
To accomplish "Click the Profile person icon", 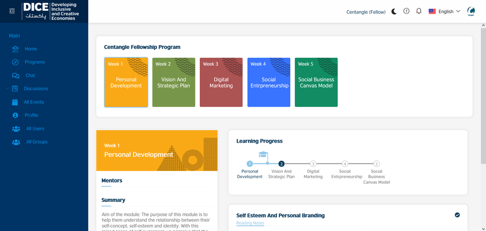I will 16,115.
